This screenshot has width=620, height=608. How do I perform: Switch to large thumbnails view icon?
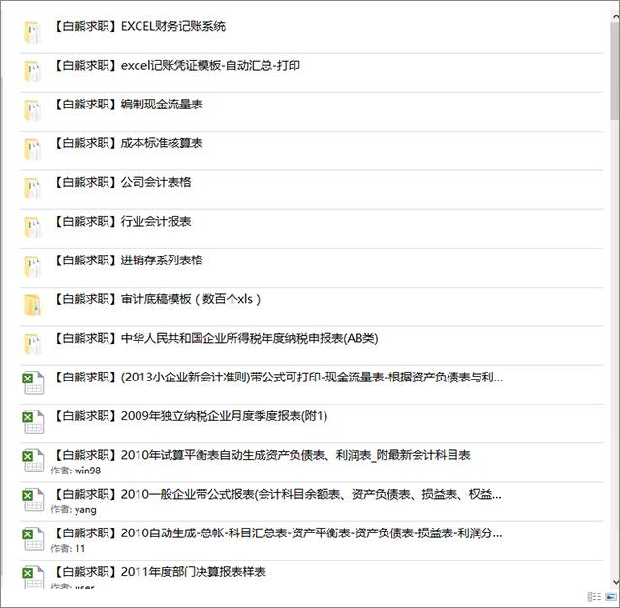click(x=611, y=596)
